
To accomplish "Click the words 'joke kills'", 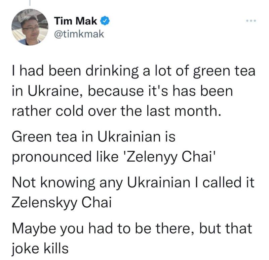I will [40, 249].
